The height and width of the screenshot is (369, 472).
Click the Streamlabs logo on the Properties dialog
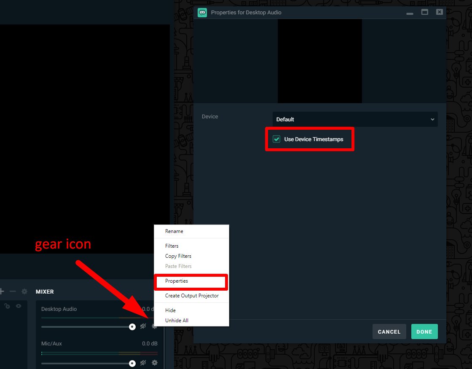(202, 12)
